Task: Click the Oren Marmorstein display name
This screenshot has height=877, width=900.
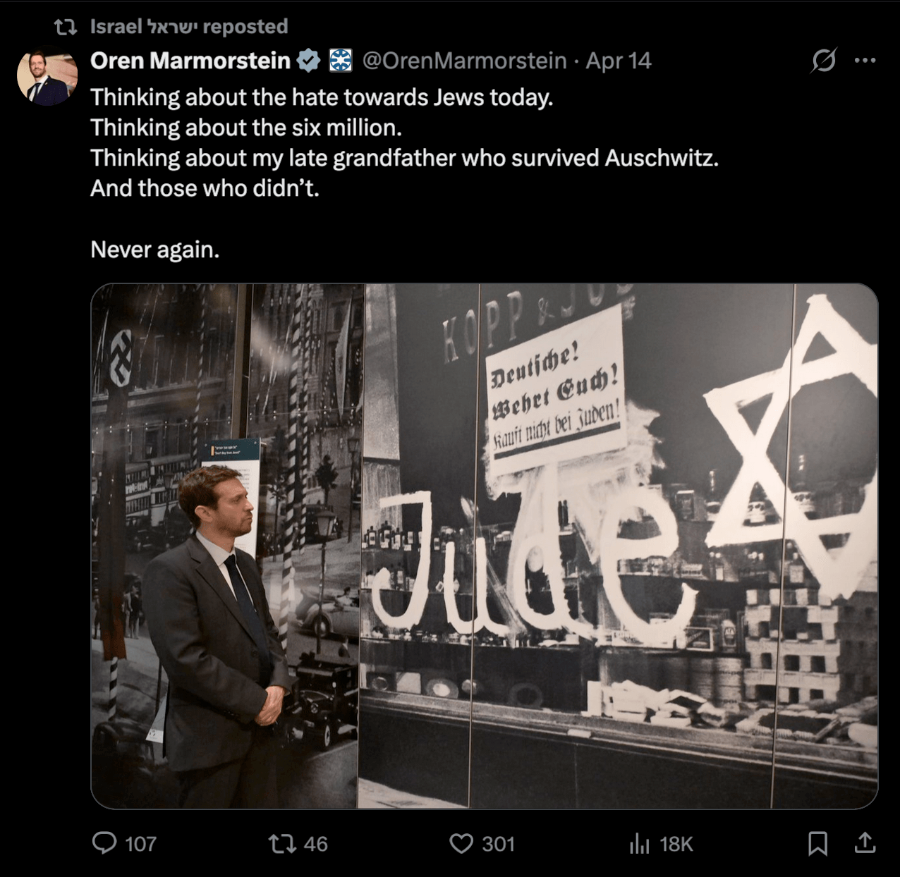Action: [x=190, y=61]
